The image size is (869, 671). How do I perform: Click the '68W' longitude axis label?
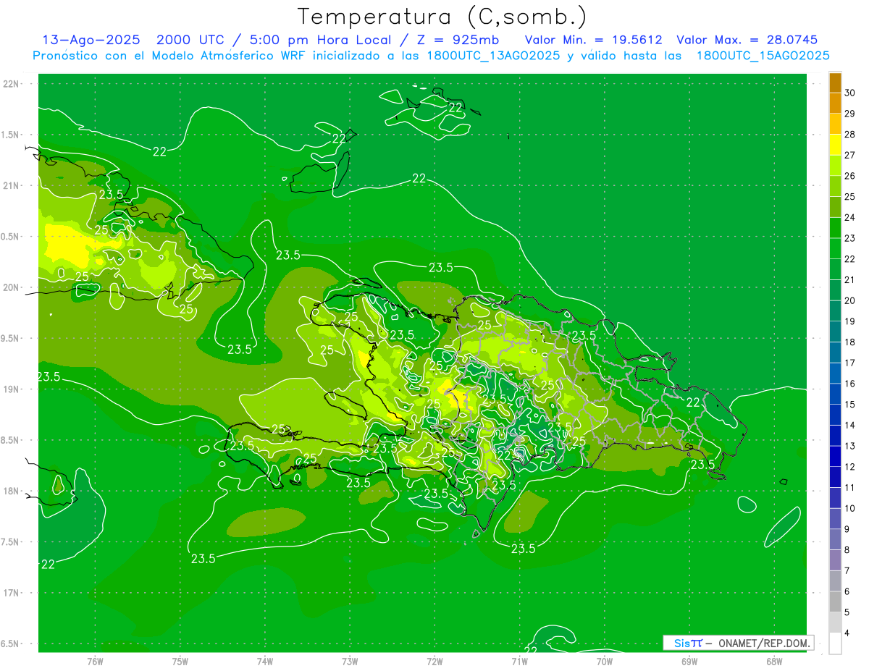coord(774,661)
